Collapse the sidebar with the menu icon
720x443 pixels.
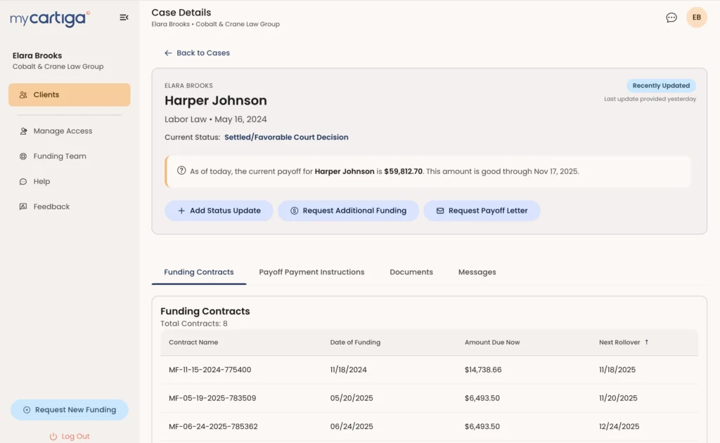[124, 18]
